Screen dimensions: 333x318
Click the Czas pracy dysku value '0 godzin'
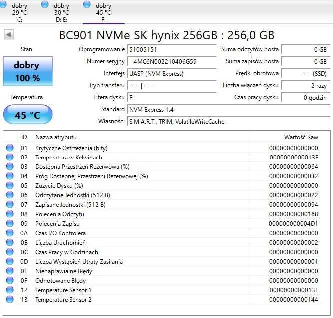click(306, 98)
